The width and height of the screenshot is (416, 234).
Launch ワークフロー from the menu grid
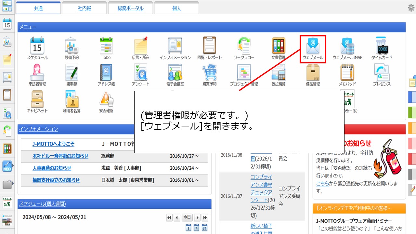244,48
